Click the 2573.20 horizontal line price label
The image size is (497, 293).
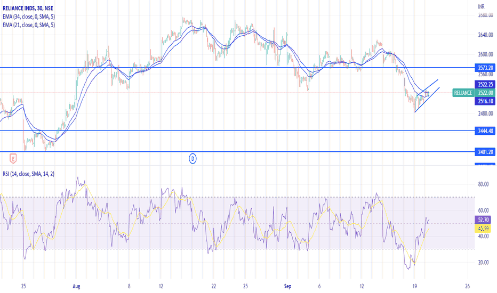coord(485,68)
